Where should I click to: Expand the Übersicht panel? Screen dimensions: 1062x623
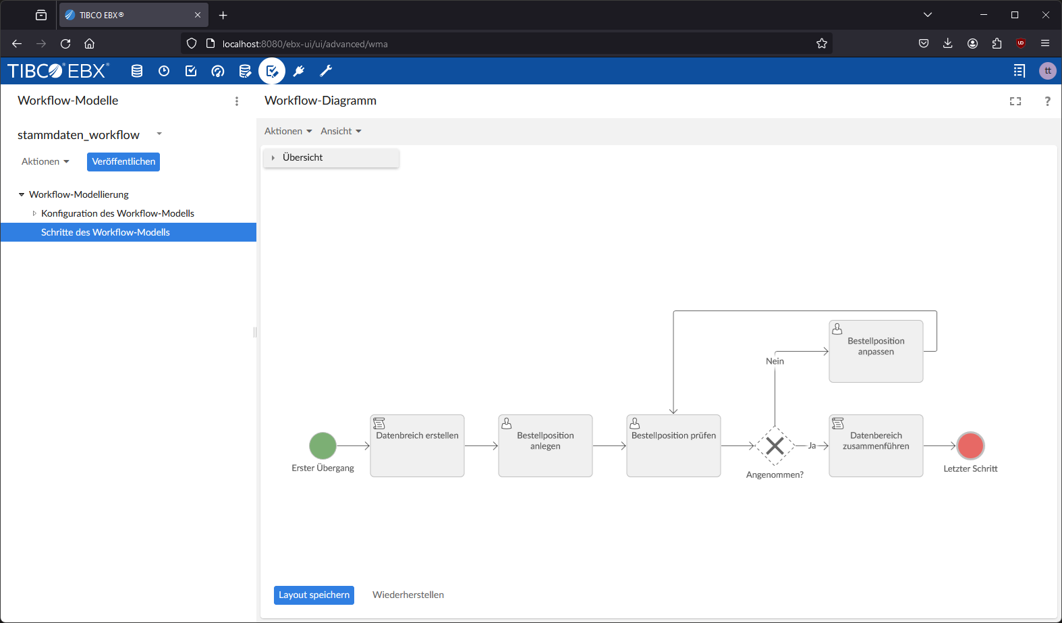(x=273, y=158)
